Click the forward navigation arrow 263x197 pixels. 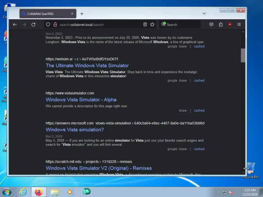pyautogui.click(x=24, y=25)
